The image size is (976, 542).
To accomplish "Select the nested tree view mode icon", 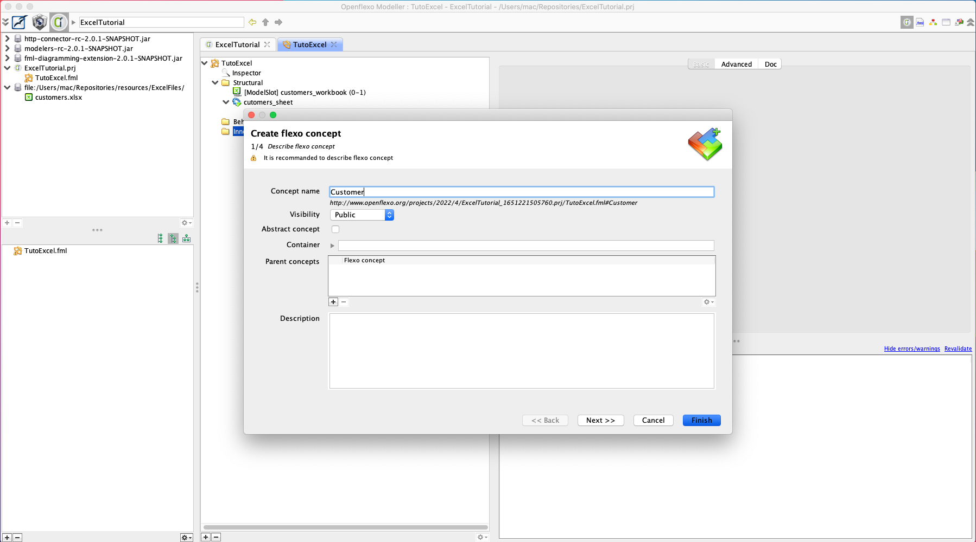I will coord(173,238).
